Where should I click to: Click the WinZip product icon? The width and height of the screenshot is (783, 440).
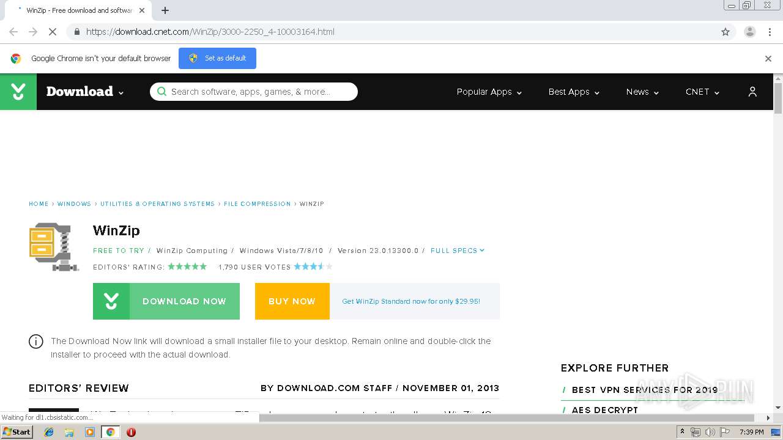click(x=54, y=247)
